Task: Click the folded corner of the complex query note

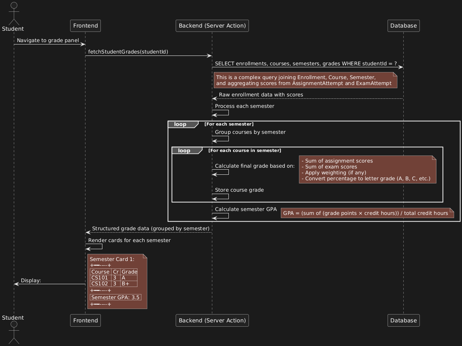Action: [x=394, y=74]
